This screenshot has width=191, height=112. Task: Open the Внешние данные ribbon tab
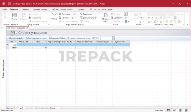pyautogui.click(x=40, y=9)
